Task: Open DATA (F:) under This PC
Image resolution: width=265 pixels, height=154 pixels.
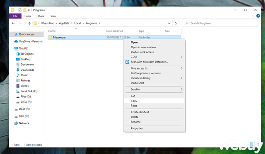Action: pos(24,102)
